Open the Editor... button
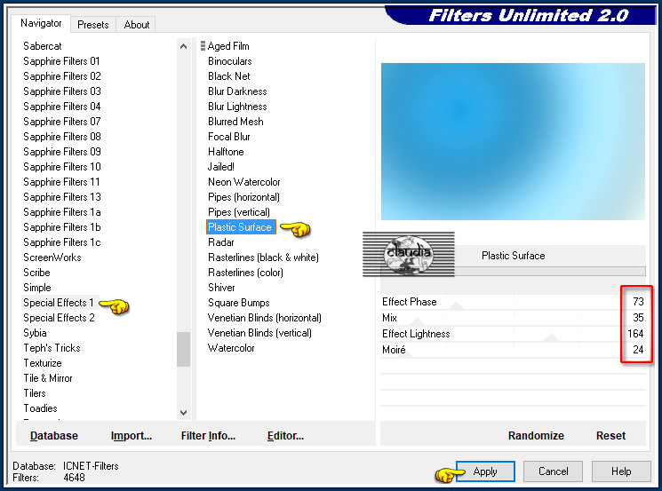Image resolution: width=662 pixels, height=491 pixels. (x=285, y=435)
